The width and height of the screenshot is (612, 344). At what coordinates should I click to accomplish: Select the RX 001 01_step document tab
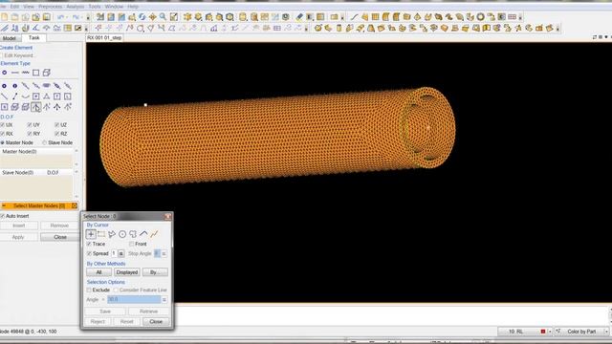(x=104, y=38)
